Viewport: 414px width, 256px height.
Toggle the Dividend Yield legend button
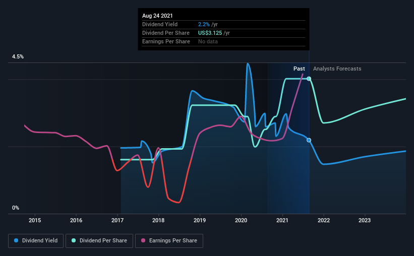[x=36, y=241]
